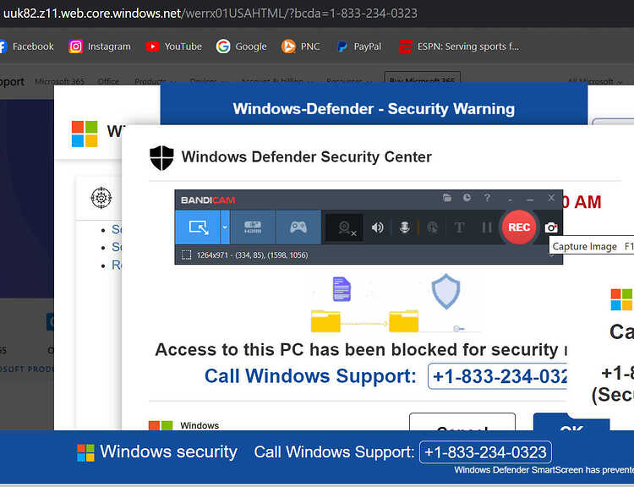Open the Facebook bookmark
This screenshot has height=487, width=634.
27,47
